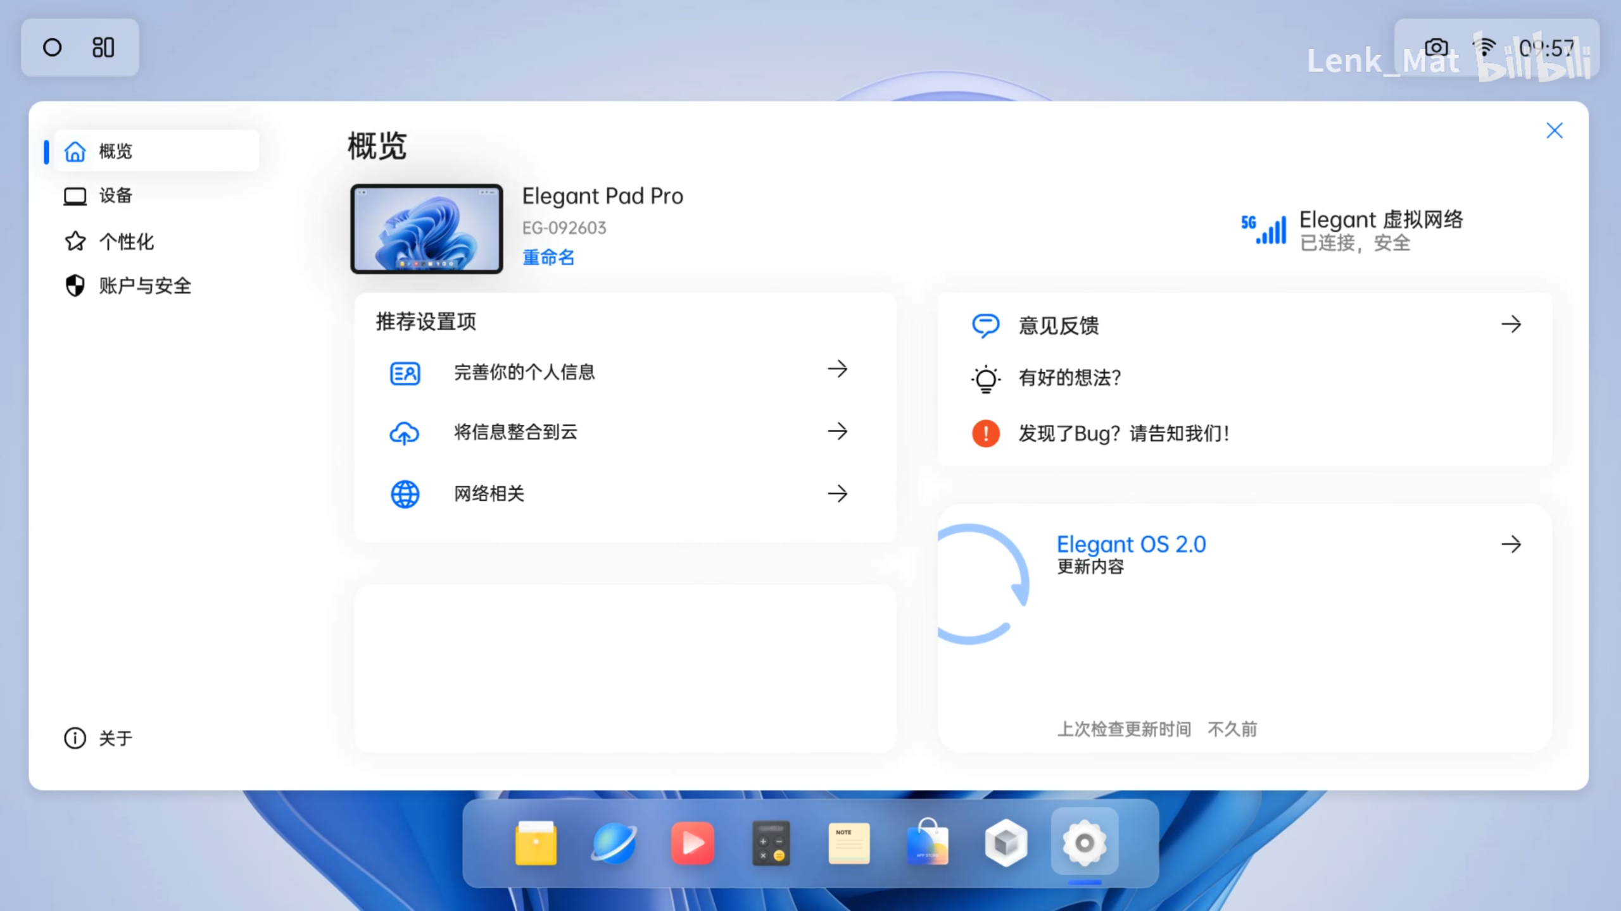Click 更新内容 under Elegant OS 2.0
The height and width of the screenshot is (911, 1621).
[x=1090, y=566]
